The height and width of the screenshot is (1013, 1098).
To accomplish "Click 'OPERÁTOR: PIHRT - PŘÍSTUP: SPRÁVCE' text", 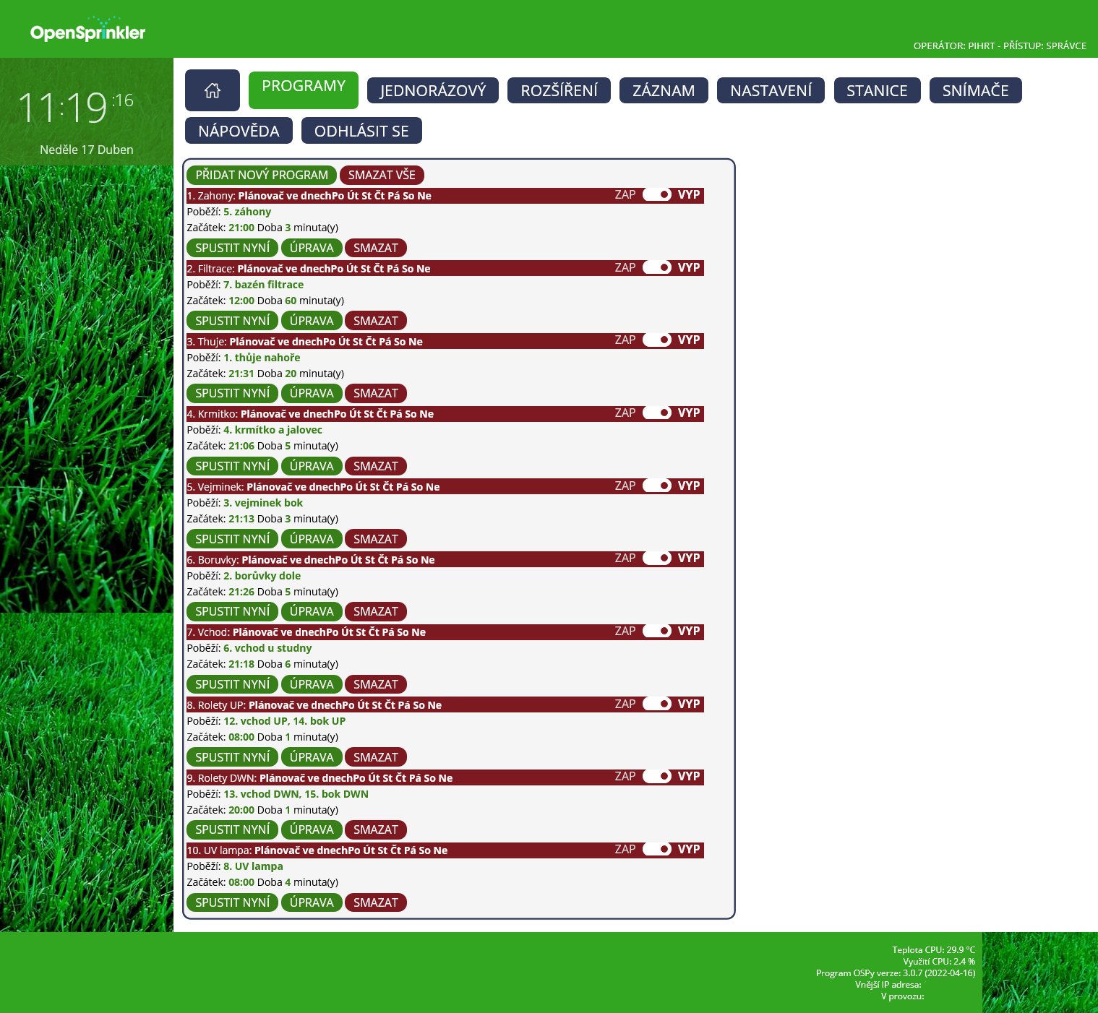I will pyautogui.click(x=1000, y=46).
